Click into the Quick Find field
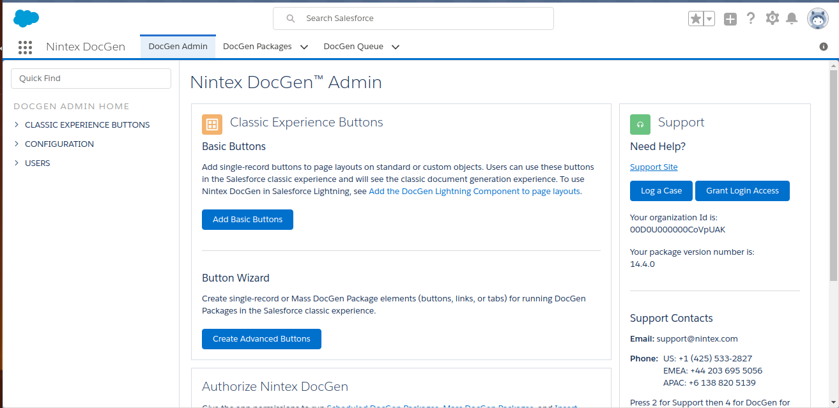The width and height of the screenshot is (839, 408). tap(91, 79)
